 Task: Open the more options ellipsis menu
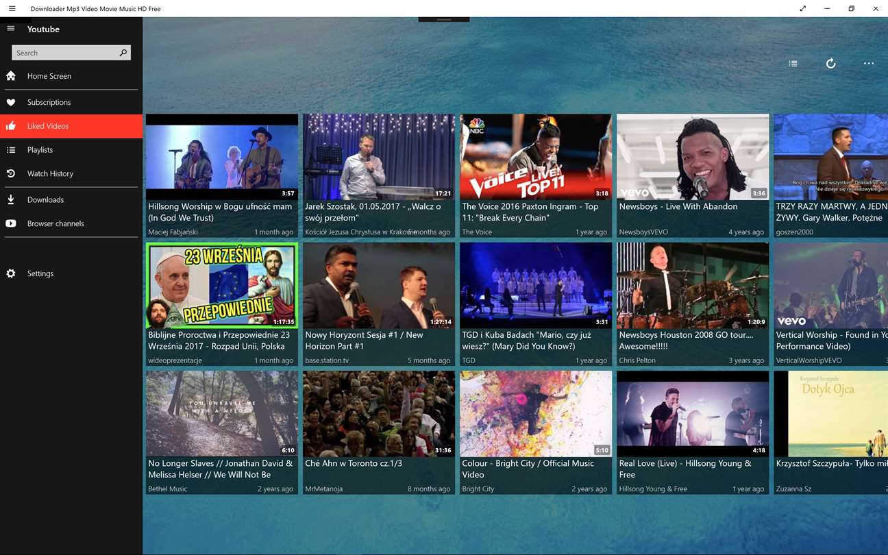pos(869,64)
